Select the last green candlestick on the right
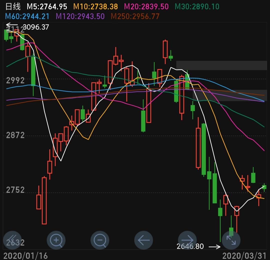Screen dimensions: 270x260 coord(264,187)
